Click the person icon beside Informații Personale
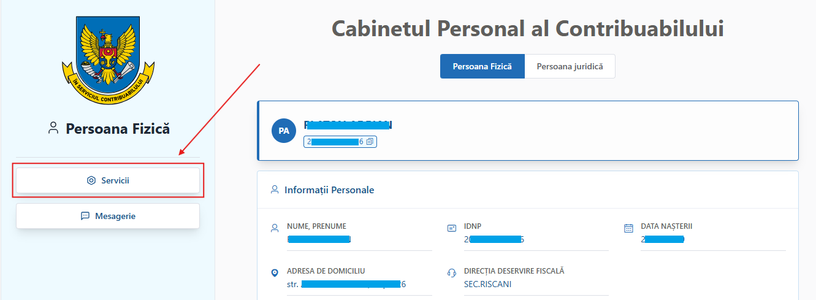The width and height of the screenshot is (816, 300). point(275,190)
